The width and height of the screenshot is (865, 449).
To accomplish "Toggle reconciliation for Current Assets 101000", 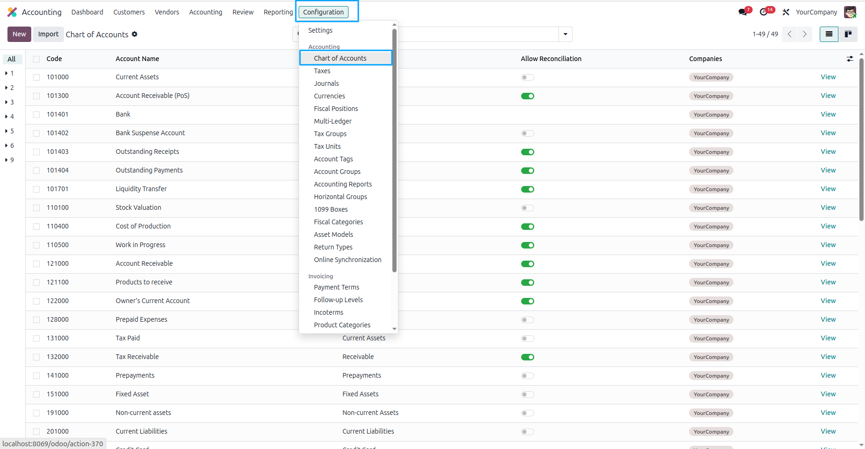I will tap(527, 77).
